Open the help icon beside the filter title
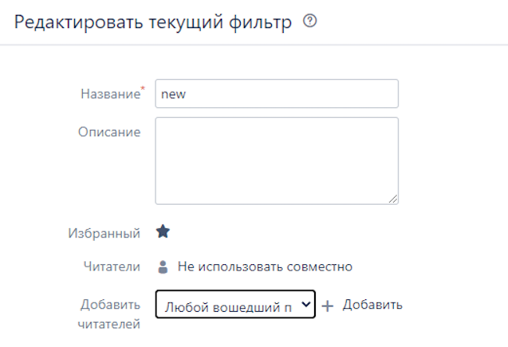This screenshot has width=508, height=347. [x=309, y=22]
